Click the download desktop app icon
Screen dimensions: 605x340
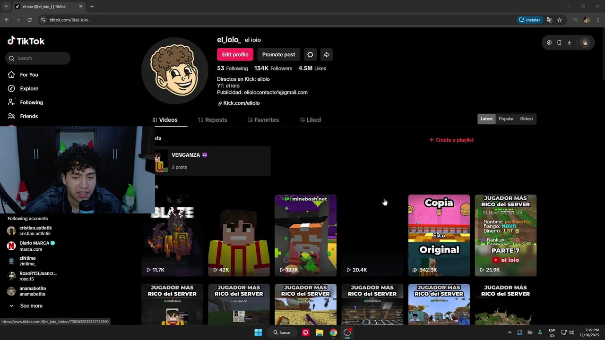click(569, 42)
